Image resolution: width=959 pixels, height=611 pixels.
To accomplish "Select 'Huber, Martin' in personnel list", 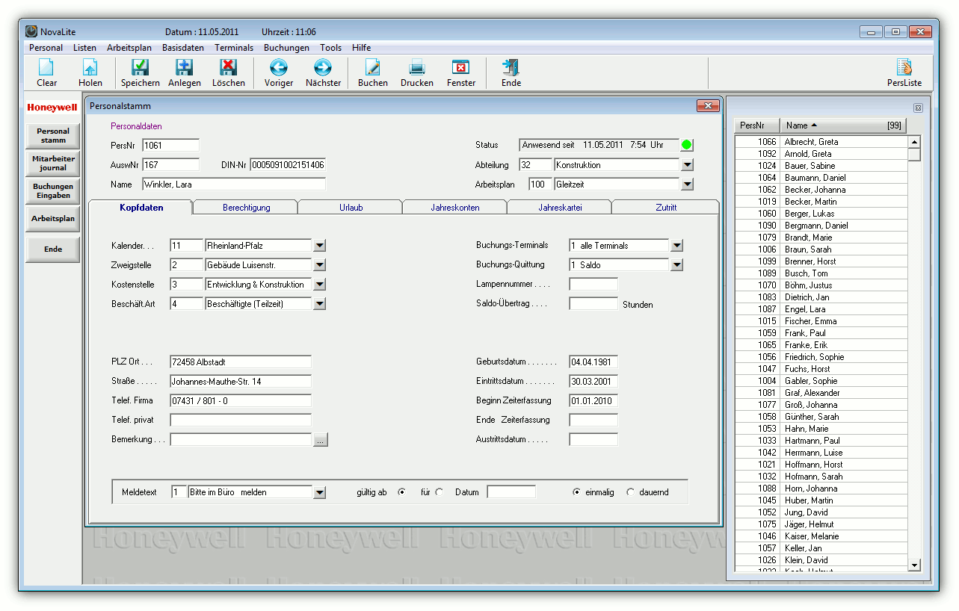I will click(x=821, y=500).
